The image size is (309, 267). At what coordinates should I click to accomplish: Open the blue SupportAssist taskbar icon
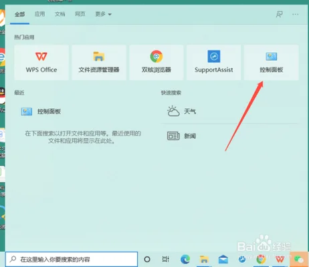242,260
